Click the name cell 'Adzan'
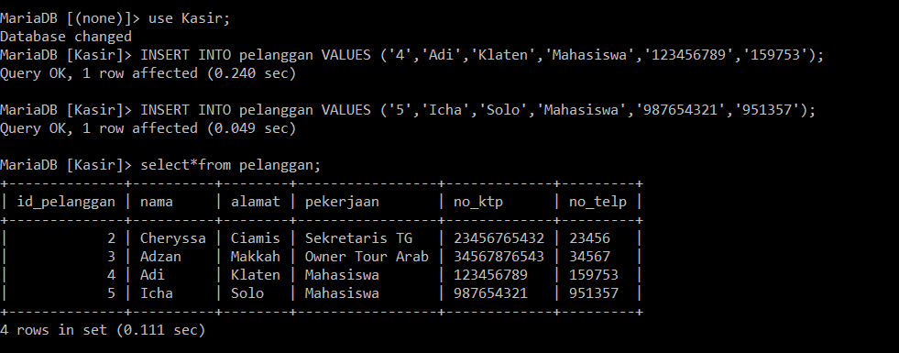The image size is (899, 353). [x=160, y=257]
